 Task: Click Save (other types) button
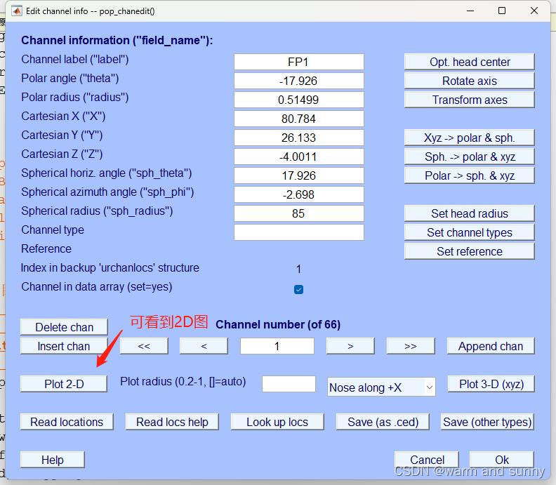[488, 422]
